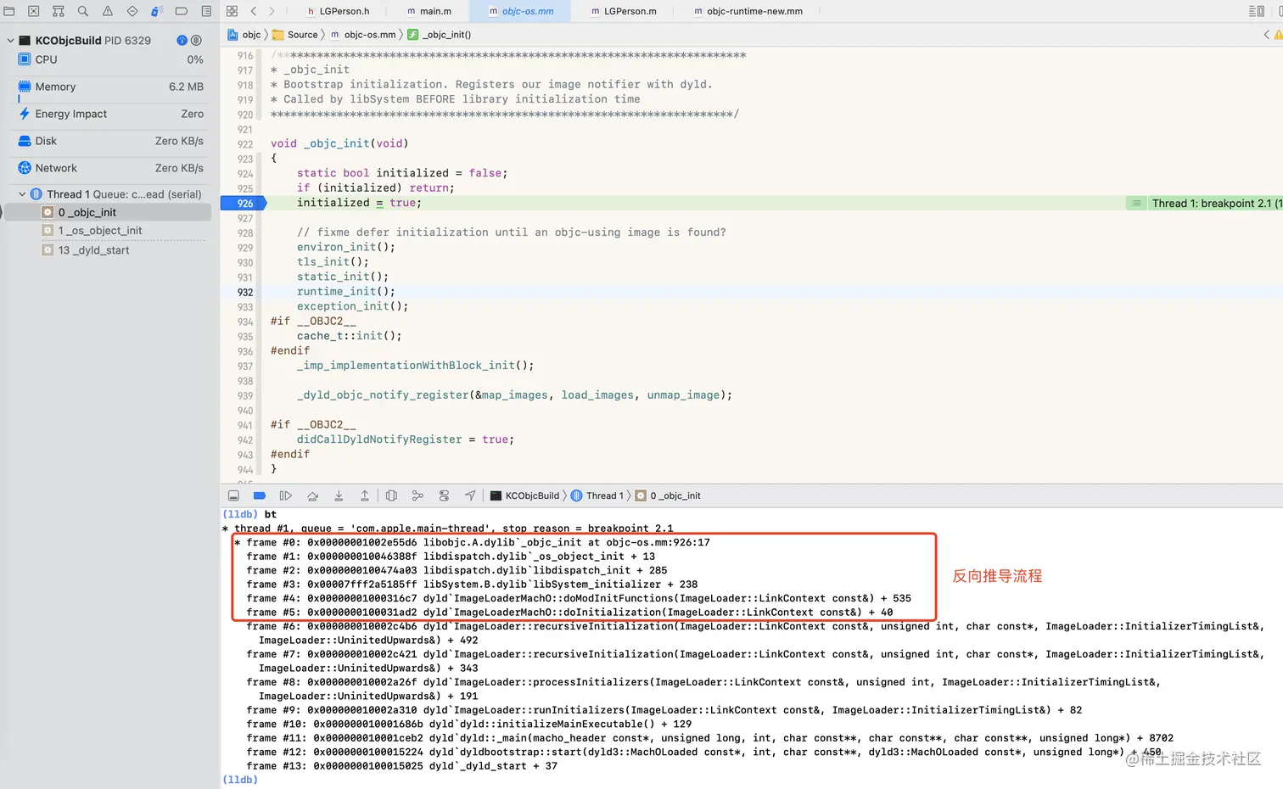Switch to the main.m tab
The image size is (1283, 789).
click(429, 11)
